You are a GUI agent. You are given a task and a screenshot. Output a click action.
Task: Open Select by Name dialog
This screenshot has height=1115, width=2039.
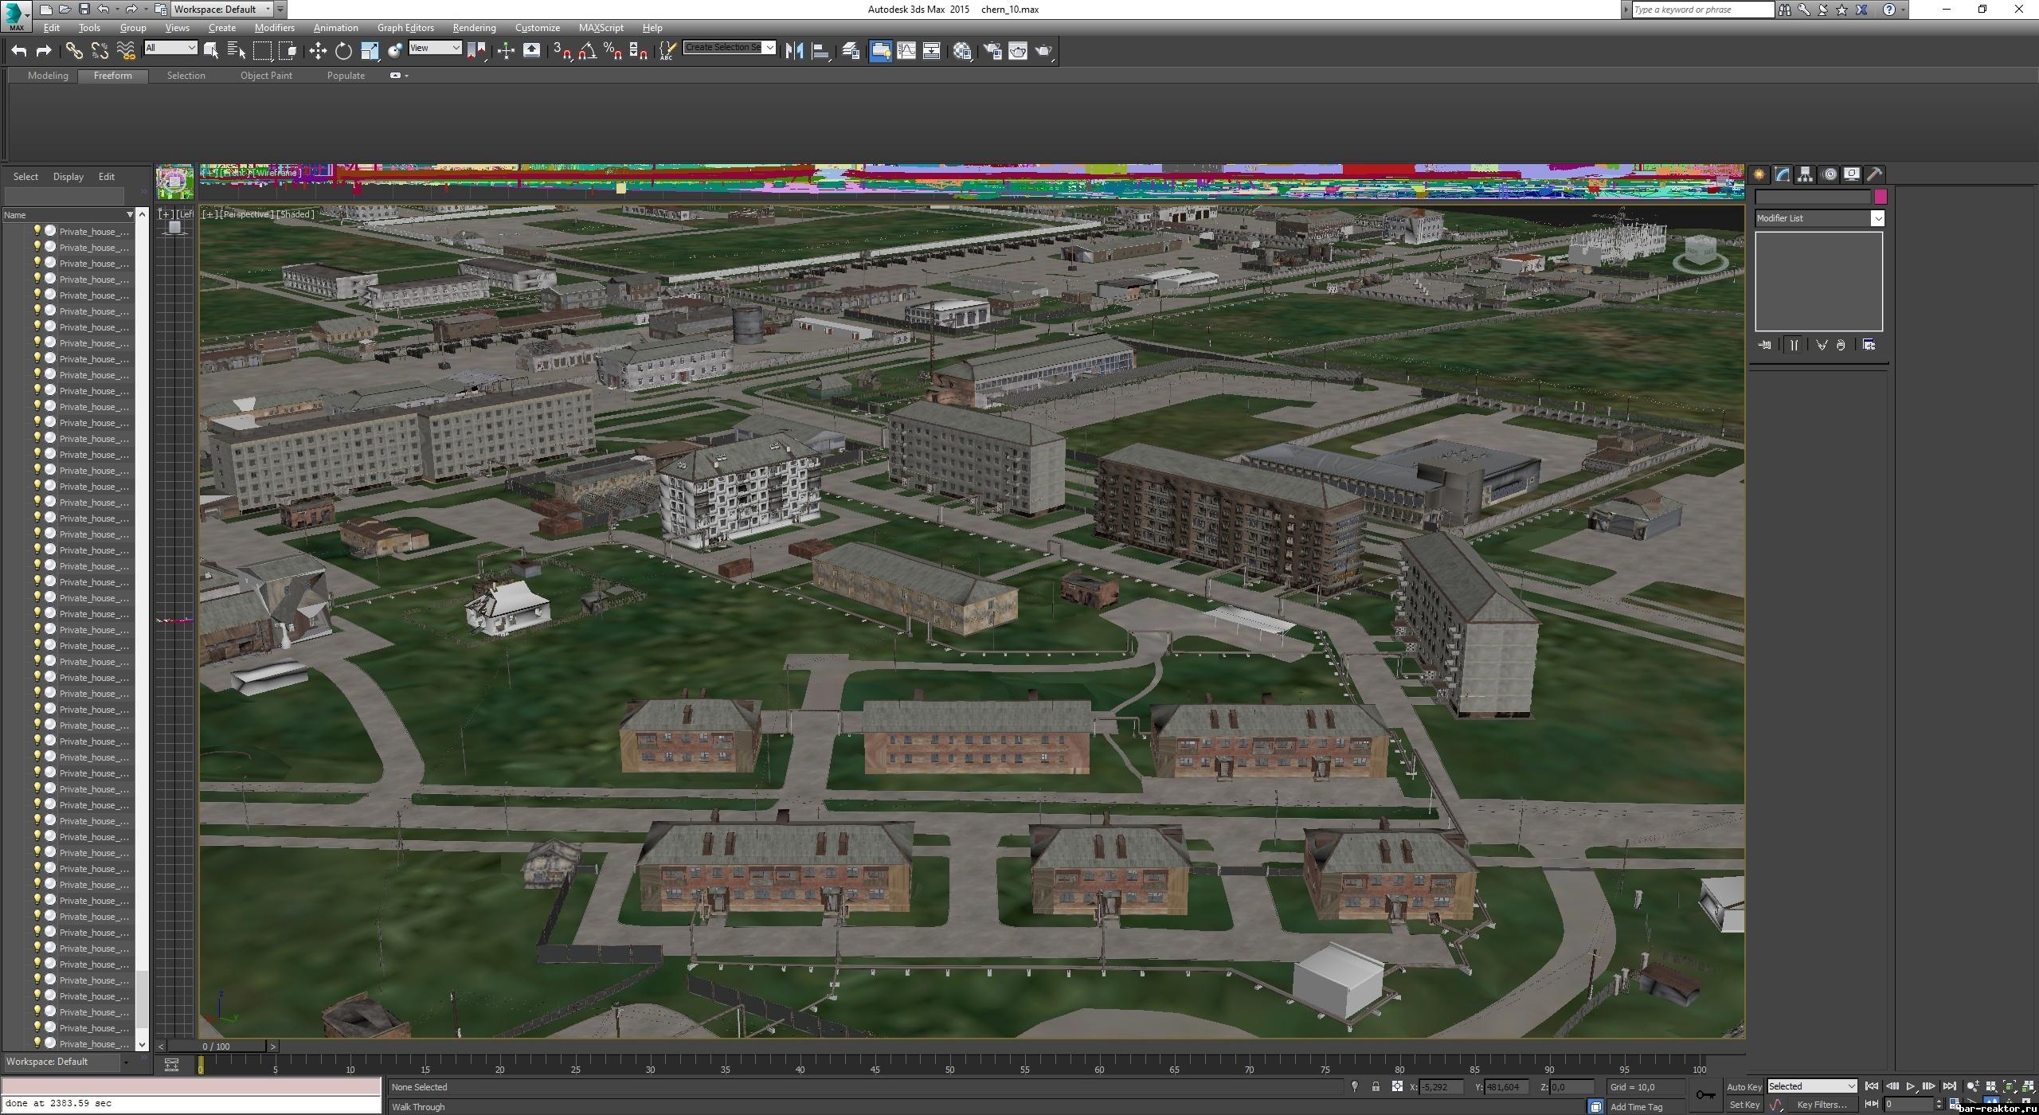pos(237,51)
